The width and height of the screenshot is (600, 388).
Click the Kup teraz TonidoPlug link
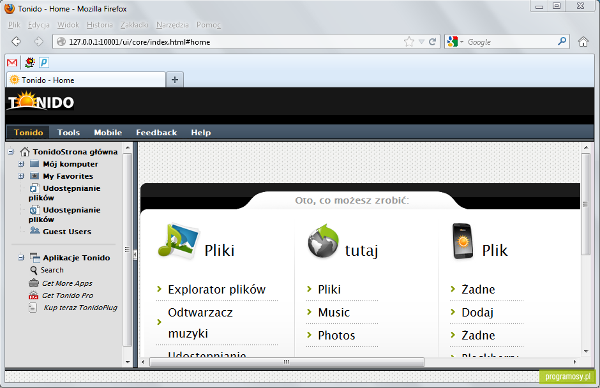(80, 308)
